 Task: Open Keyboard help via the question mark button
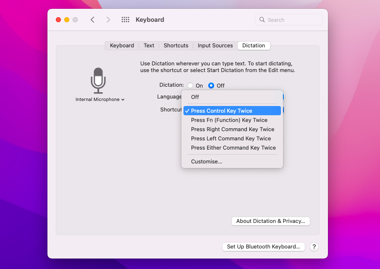[314, 246]
